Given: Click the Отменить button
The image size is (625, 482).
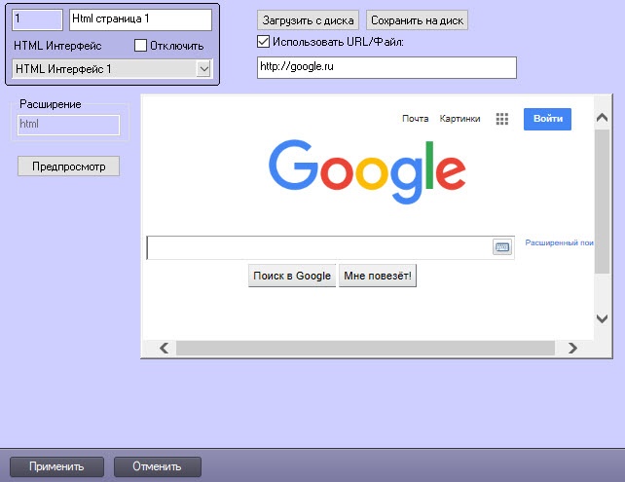Looking at the screenshot, I should [157, 466].
